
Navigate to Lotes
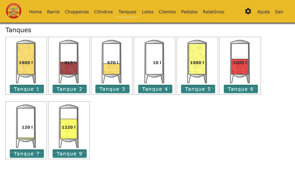[x=148, y=12]
